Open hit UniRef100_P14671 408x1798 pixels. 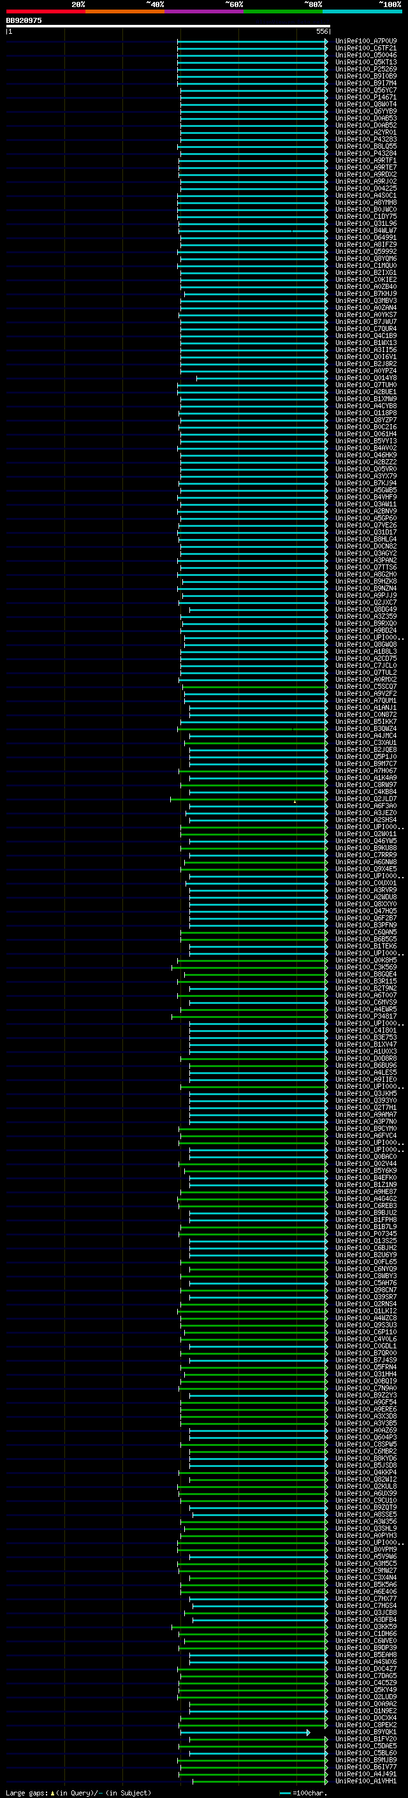(x=366, y=97)
